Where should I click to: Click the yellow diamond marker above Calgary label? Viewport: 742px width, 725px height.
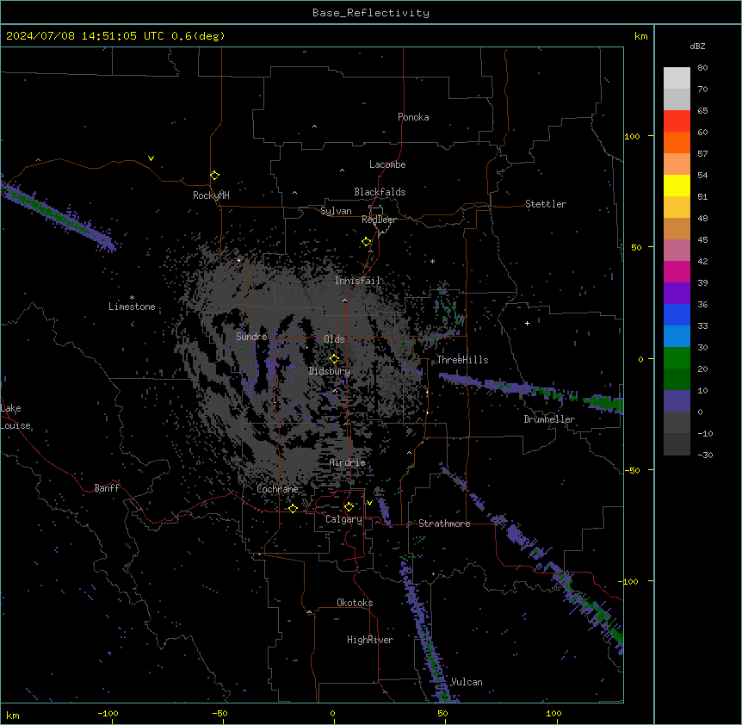(349, 507)
